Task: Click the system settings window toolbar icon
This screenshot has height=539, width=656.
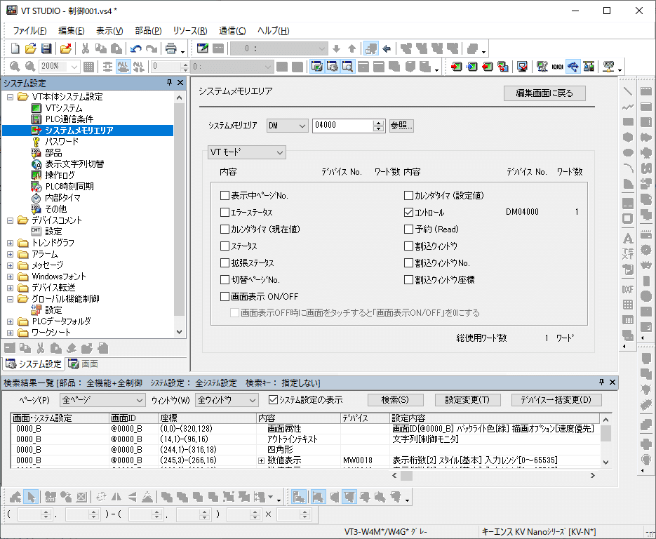Action: pyautogui.click(x=332, y=67)
